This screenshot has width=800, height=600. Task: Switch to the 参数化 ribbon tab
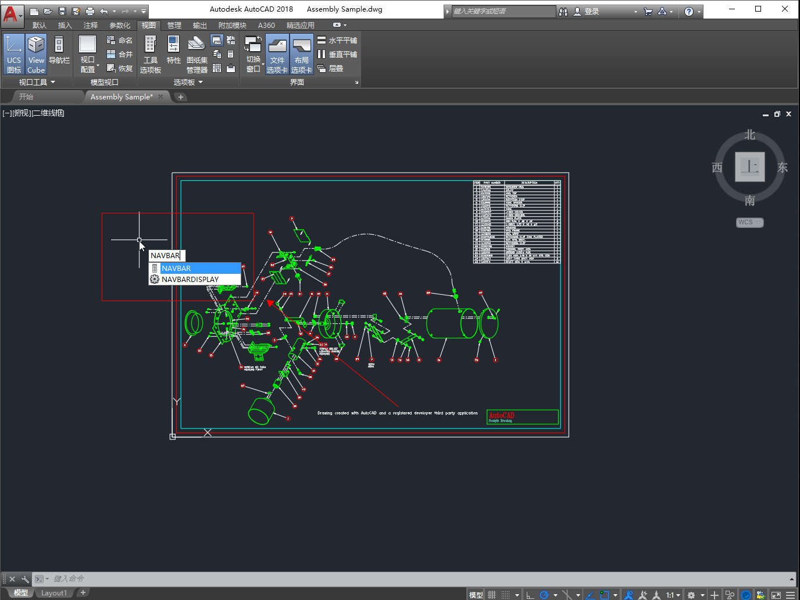pyautogui.click(x=120, y=25)
